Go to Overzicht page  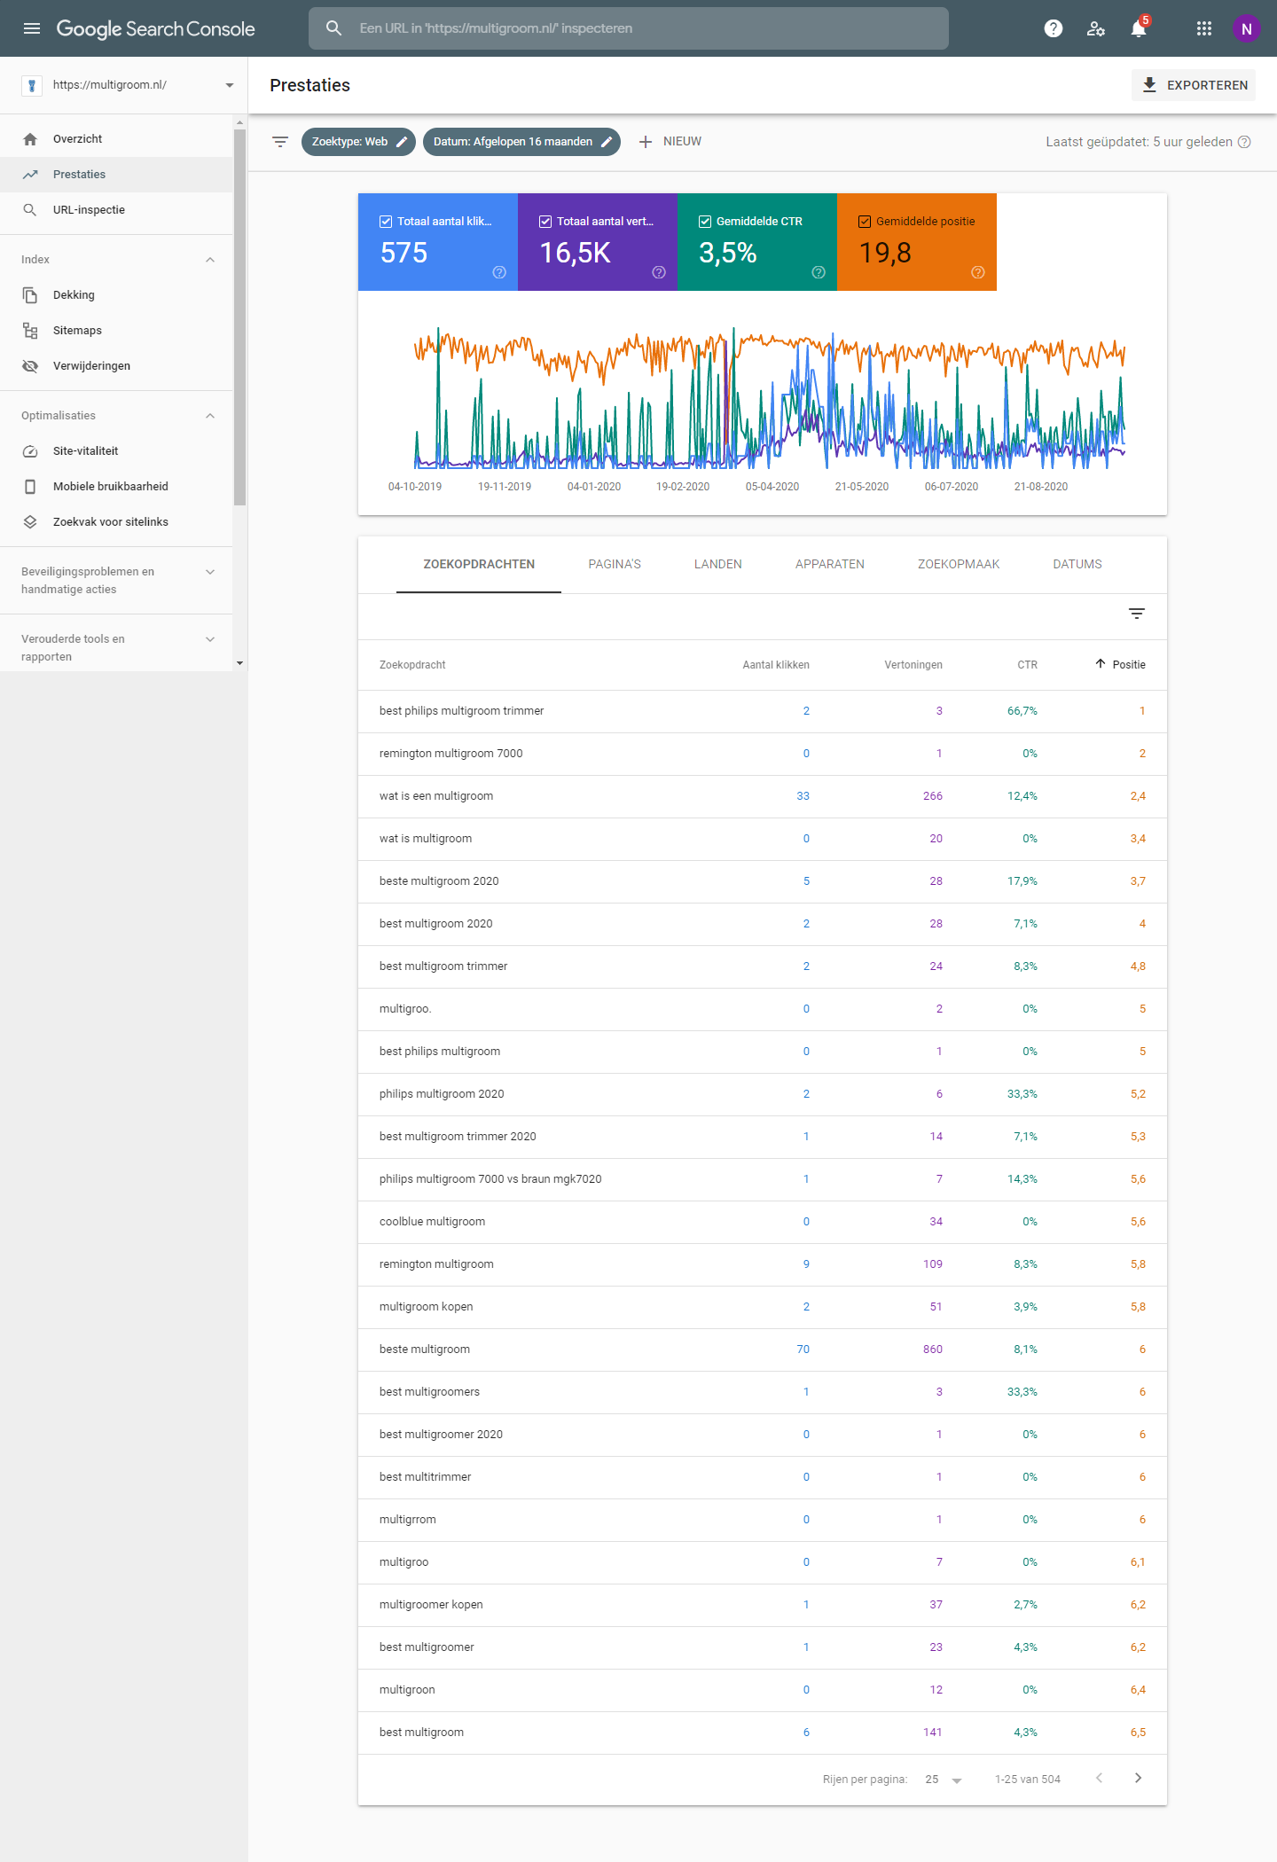pyautogui.click(x=116, y=139)
